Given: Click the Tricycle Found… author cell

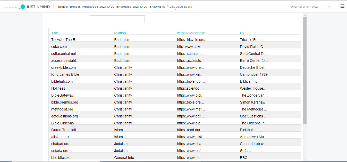Looking at the screenshot, I should point(253,40).
